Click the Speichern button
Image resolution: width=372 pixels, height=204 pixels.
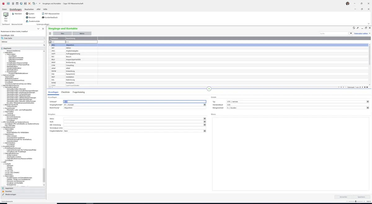click(x=361, y=197)
